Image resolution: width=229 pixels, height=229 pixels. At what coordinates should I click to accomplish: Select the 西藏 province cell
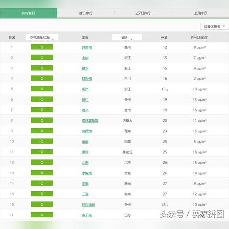(127, 142)
